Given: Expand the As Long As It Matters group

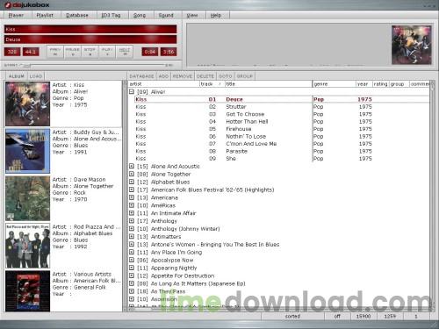Looking at the screenshot, I should 132,283.
